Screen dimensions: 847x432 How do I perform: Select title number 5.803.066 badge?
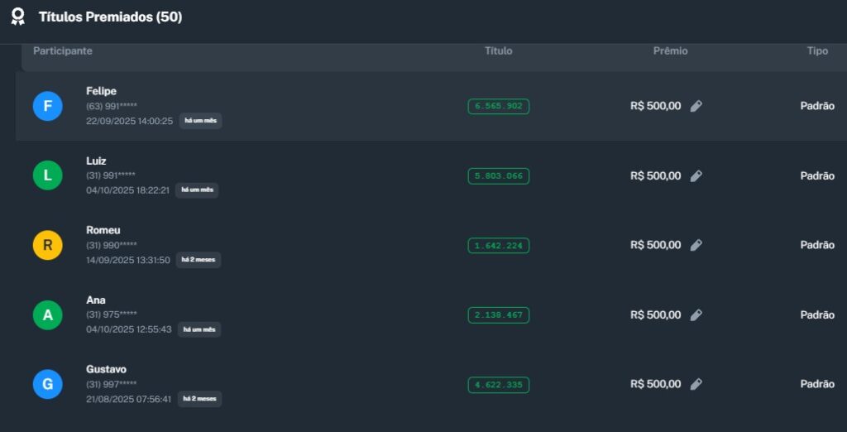tap(498, 175)
